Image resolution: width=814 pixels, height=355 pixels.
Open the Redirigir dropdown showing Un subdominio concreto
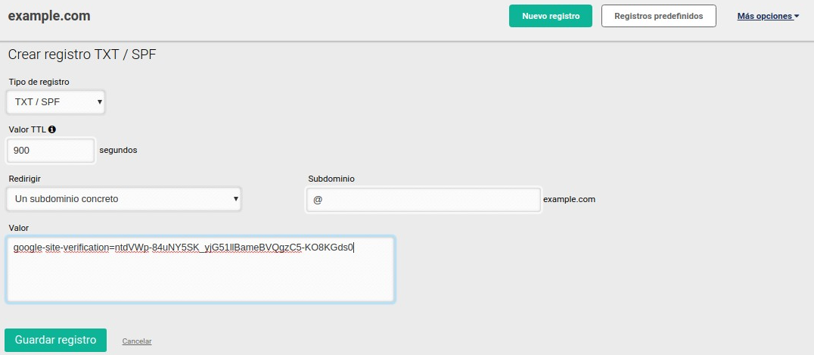[123, 199]
